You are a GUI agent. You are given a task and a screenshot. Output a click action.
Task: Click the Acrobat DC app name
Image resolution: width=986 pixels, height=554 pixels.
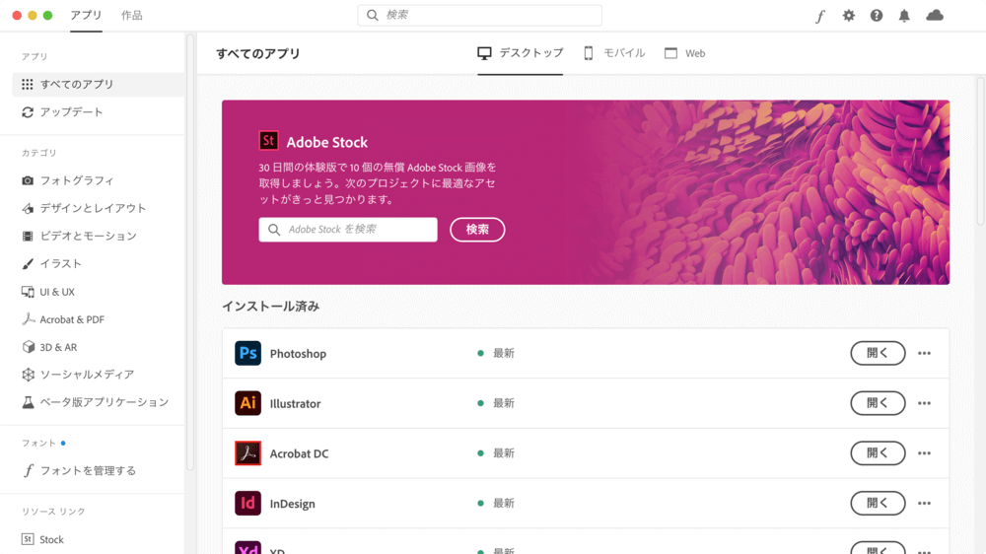pos(300,453)
